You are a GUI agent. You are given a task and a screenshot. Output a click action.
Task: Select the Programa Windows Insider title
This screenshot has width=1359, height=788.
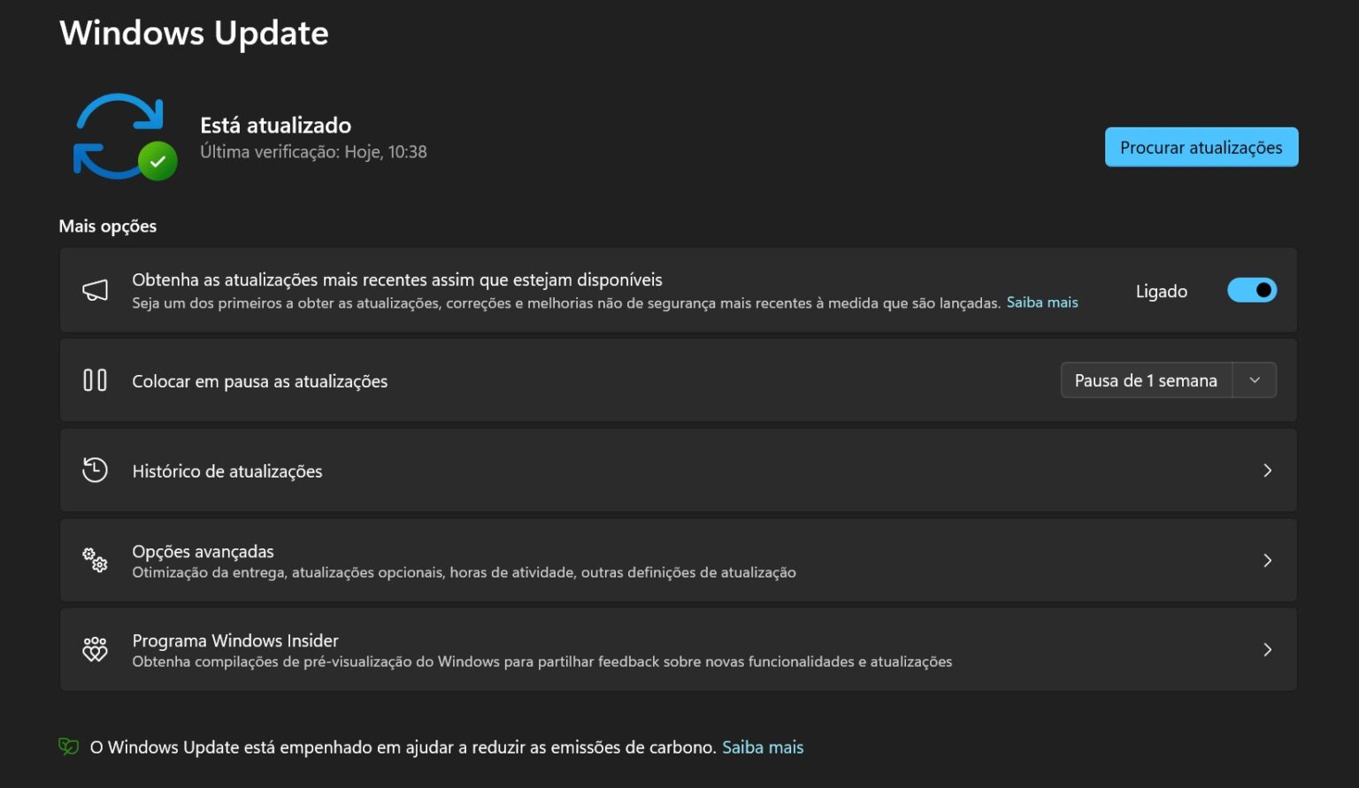click(235, 640)
